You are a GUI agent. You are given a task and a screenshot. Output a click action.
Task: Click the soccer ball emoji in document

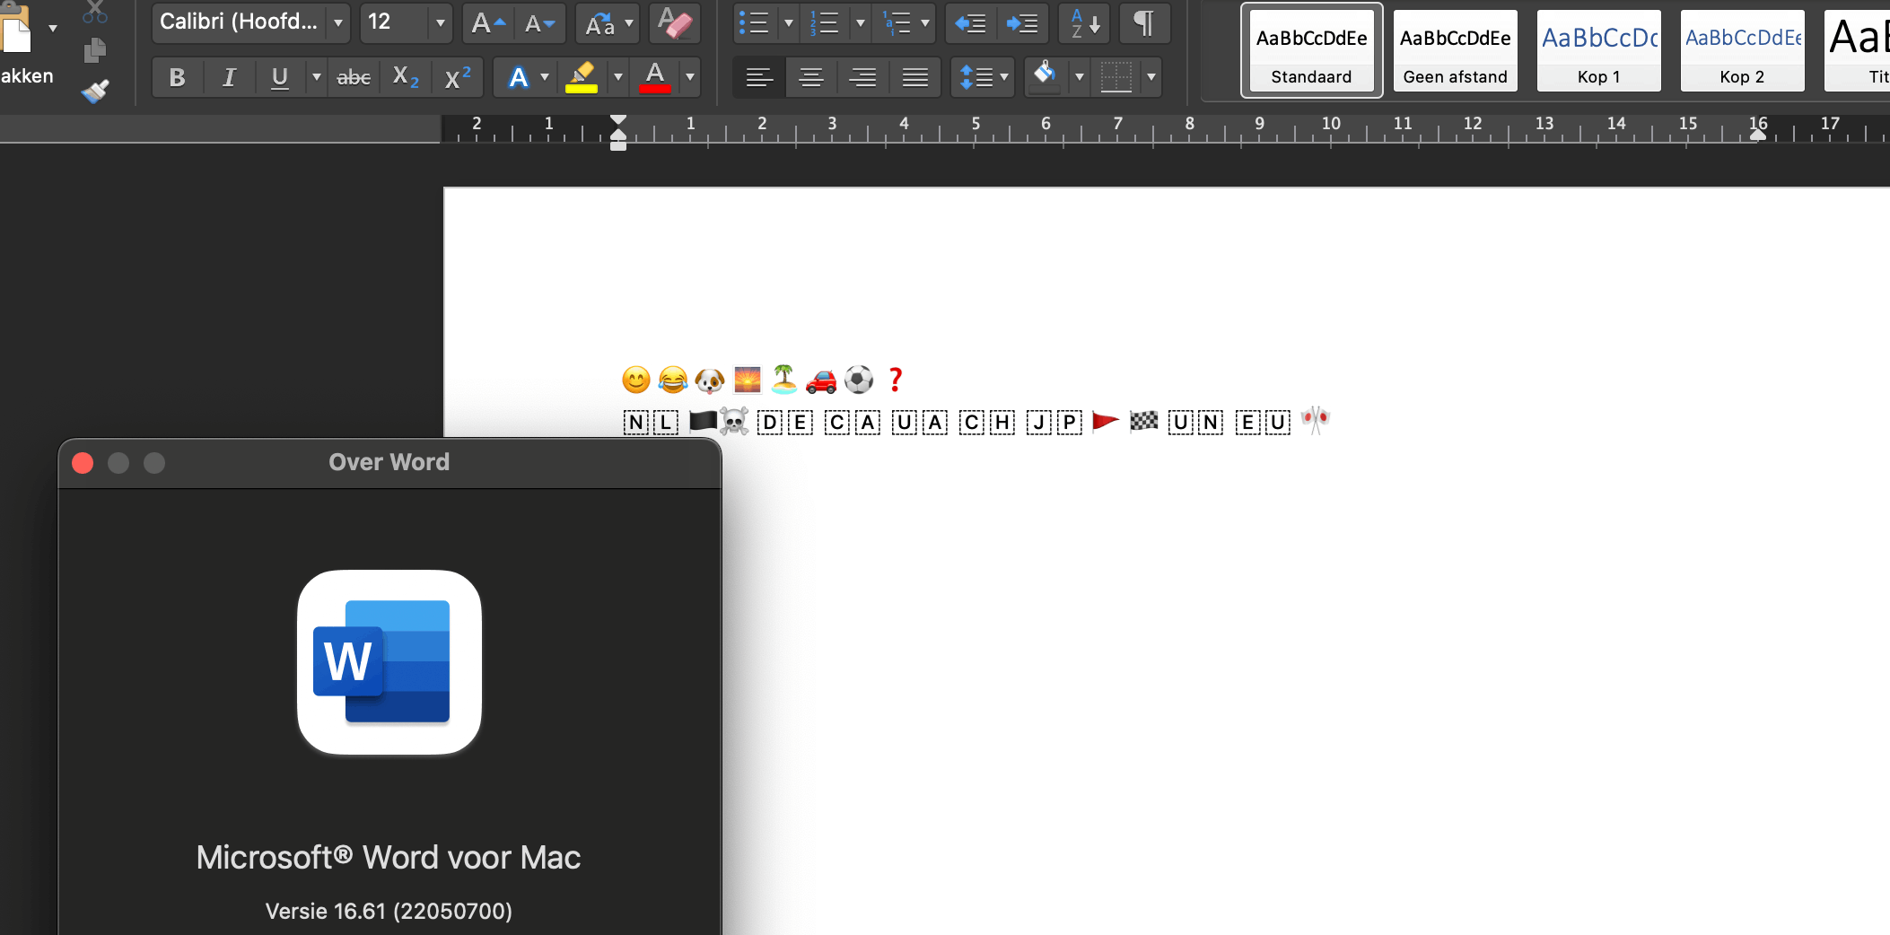(859, 380)
